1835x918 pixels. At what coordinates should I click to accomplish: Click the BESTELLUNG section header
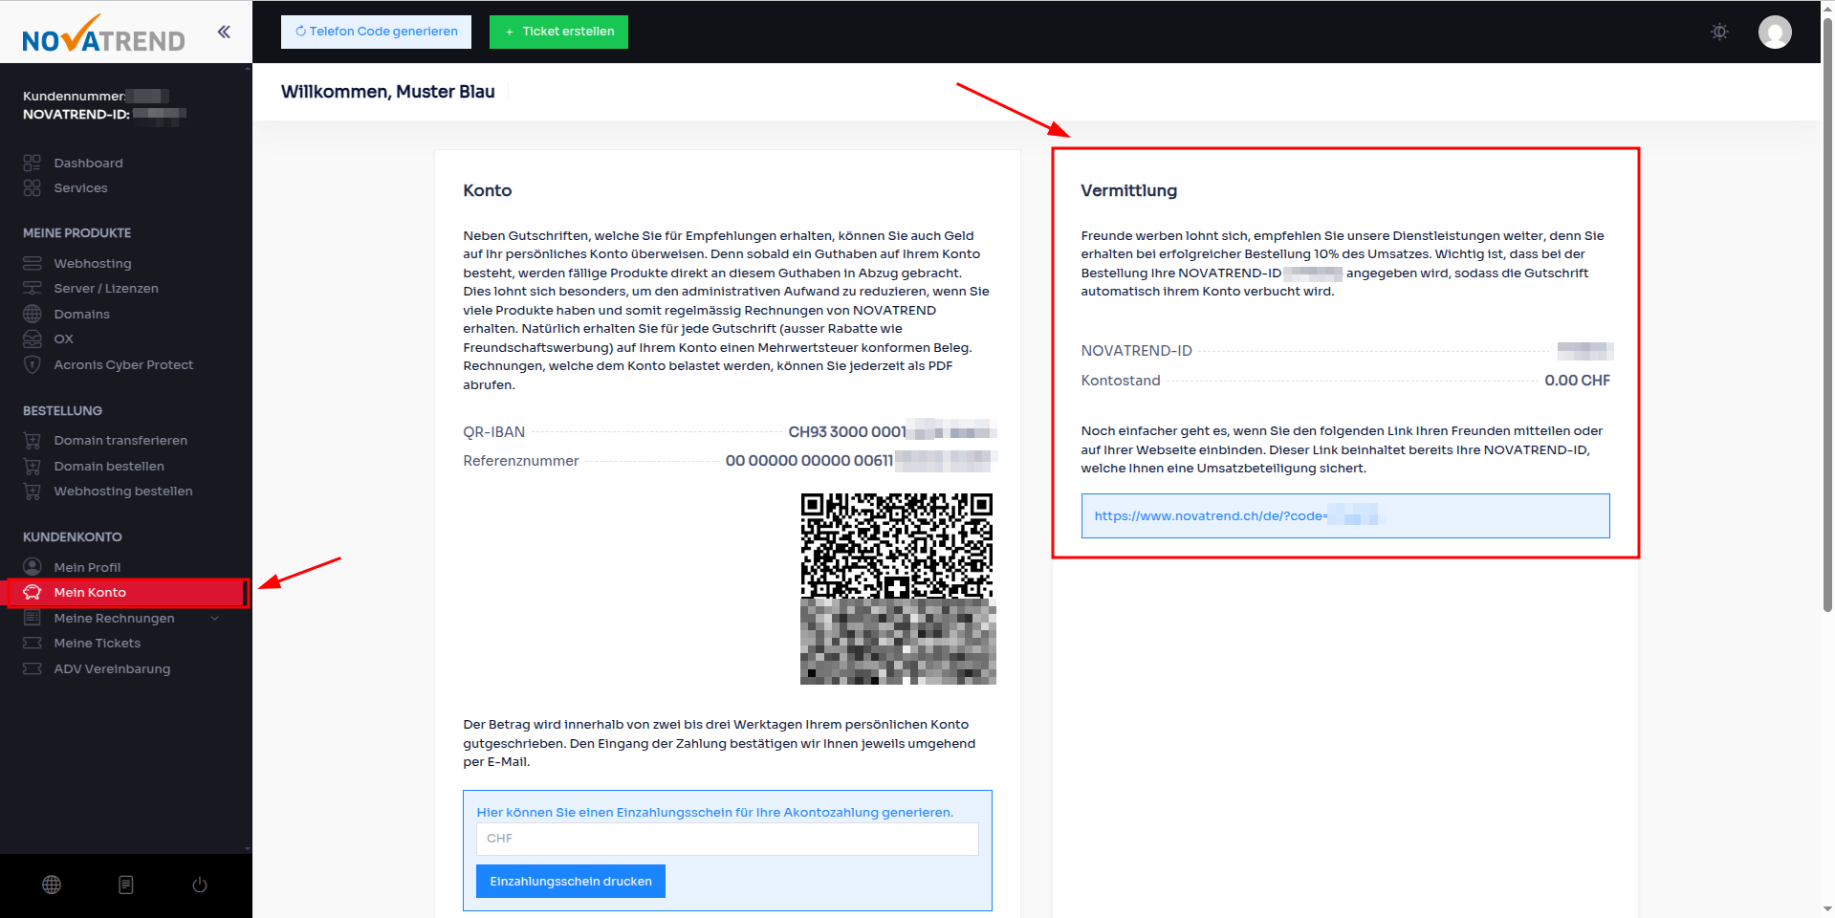(x=62, y=410)
